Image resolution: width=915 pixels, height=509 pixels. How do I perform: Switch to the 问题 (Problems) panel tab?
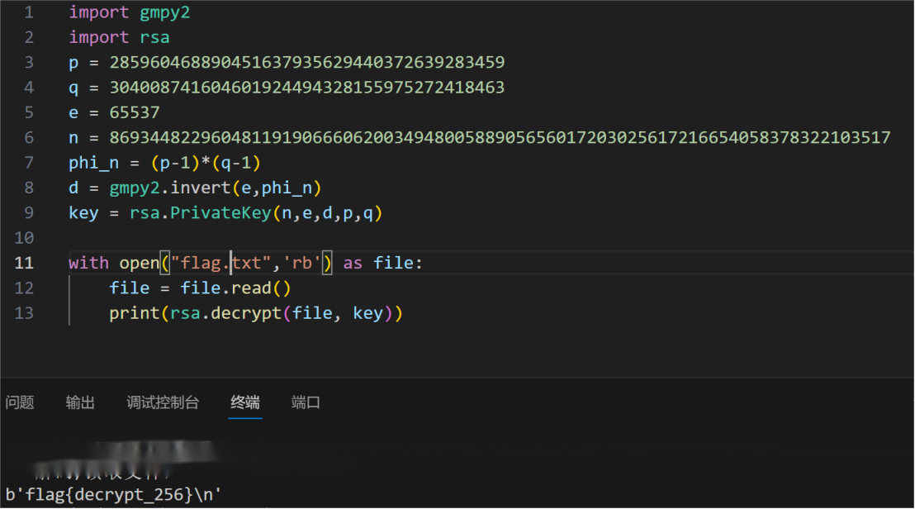pos(20,402)
